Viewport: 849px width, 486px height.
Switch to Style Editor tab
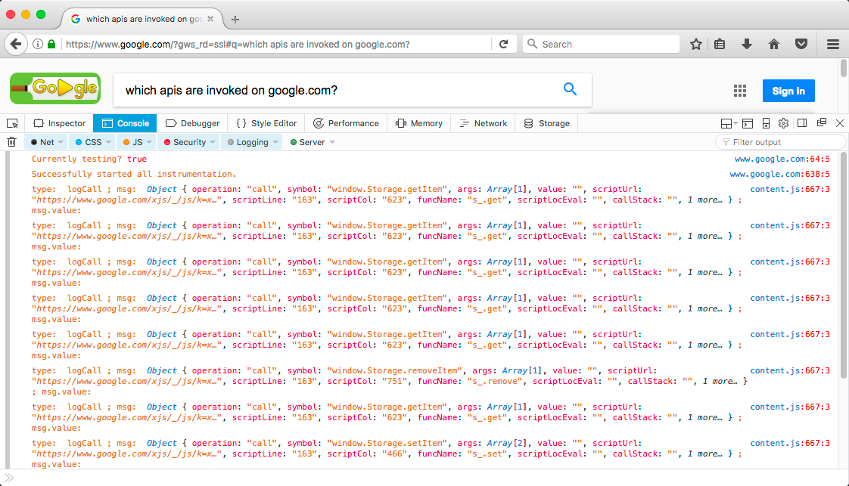(x=266, y=123)
